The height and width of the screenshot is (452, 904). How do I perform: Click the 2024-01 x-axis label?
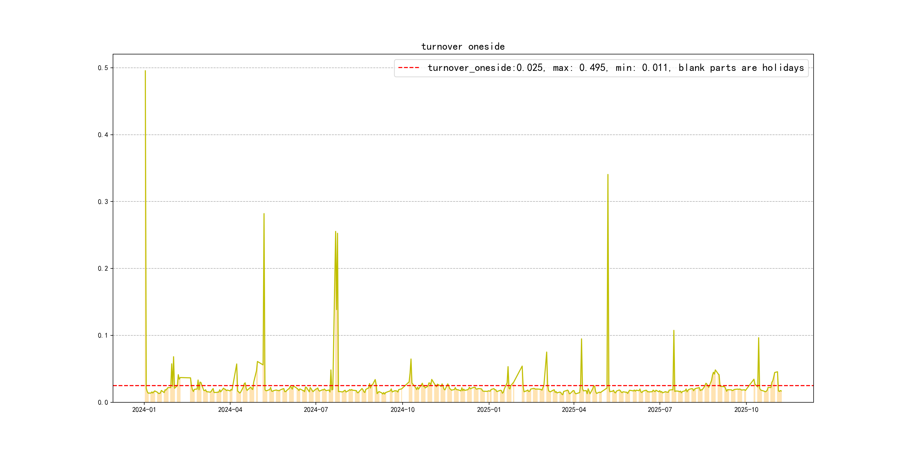pos(144,410)
